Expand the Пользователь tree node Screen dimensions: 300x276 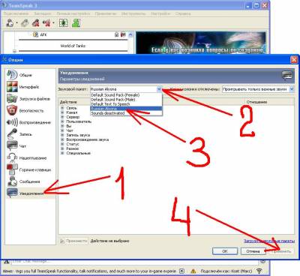click(62, 121)
